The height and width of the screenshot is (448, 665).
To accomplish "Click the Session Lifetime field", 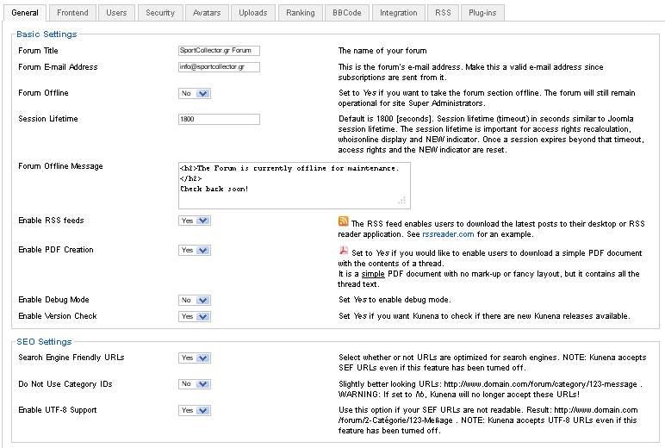I will pyautogui.click(x=219, y=119).
